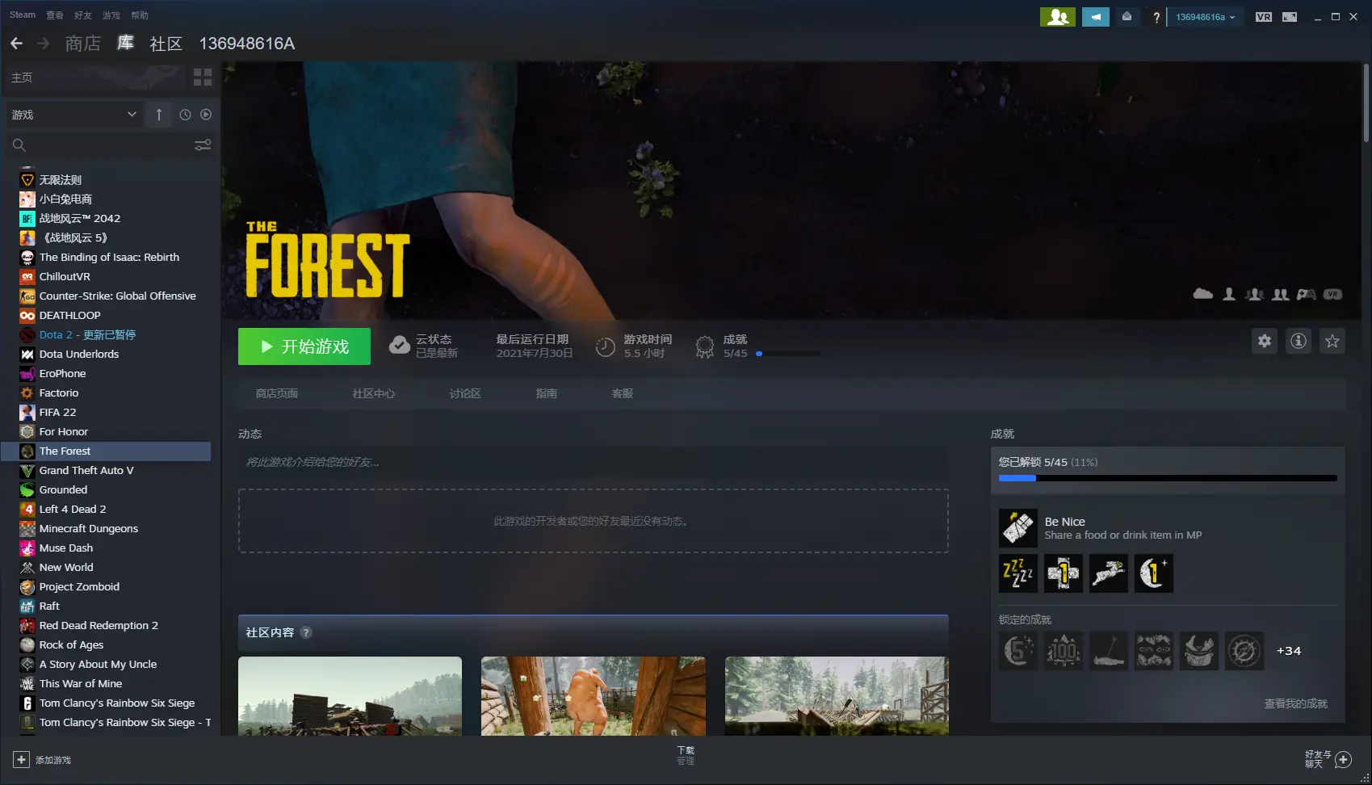This screenshot has height=785, width=1372.
Task: Open the Steam menu
Action: point(23,15)
